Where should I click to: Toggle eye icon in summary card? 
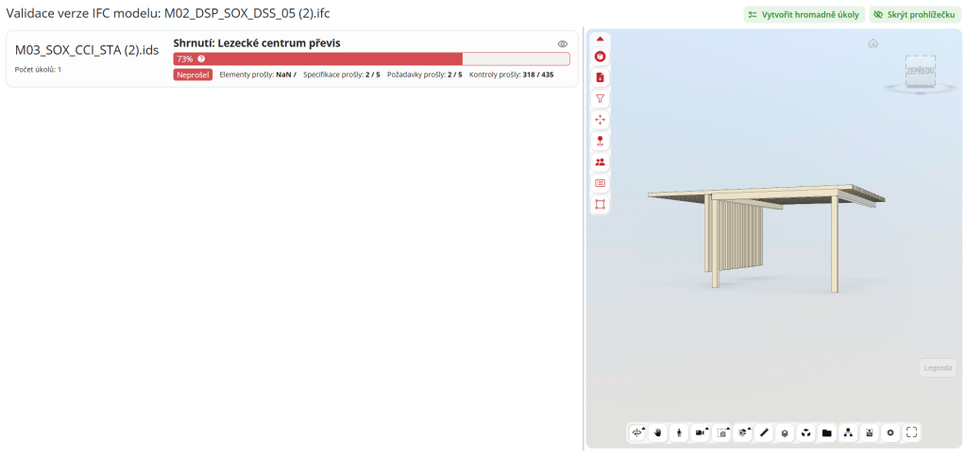[x=562, y=43]
